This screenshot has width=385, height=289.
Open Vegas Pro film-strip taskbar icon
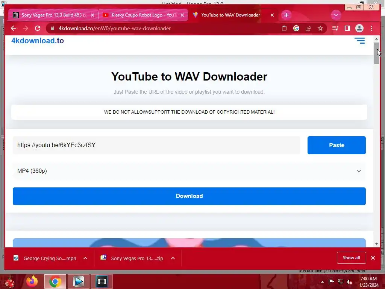(102, 281)
